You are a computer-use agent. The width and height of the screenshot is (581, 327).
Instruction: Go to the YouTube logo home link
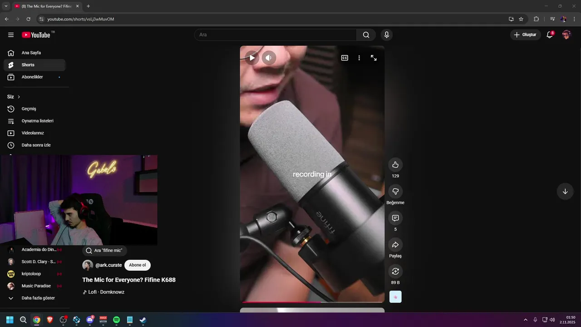point(36,35)
